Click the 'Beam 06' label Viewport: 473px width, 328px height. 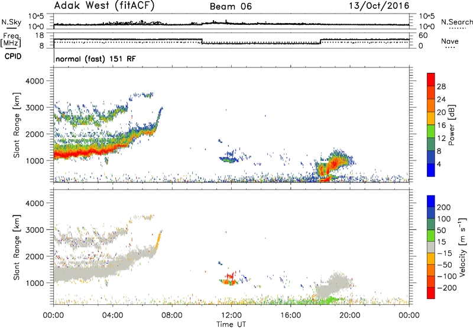point(231,7)
